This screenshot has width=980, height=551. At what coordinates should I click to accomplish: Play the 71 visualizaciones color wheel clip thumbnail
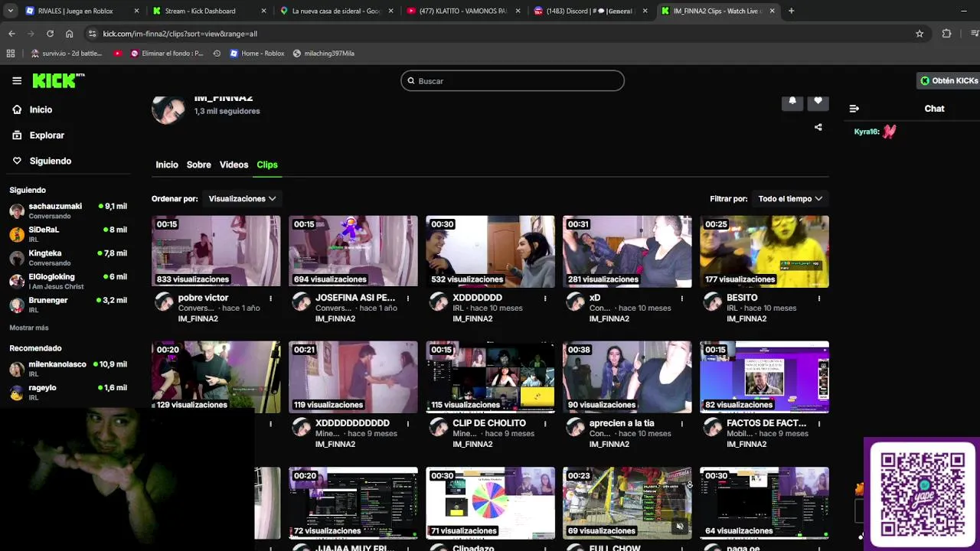(x=490, y=503)
